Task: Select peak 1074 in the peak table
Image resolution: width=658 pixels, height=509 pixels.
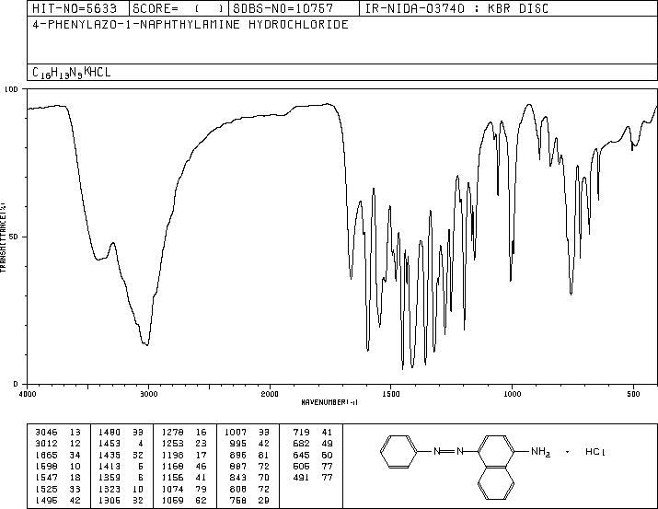Action: [184, 490]
